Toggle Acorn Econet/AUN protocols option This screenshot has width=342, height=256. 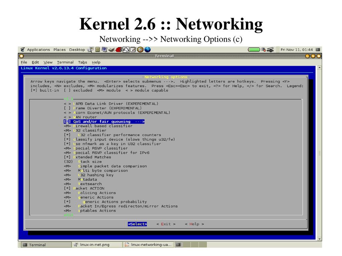tap(117, 113)
